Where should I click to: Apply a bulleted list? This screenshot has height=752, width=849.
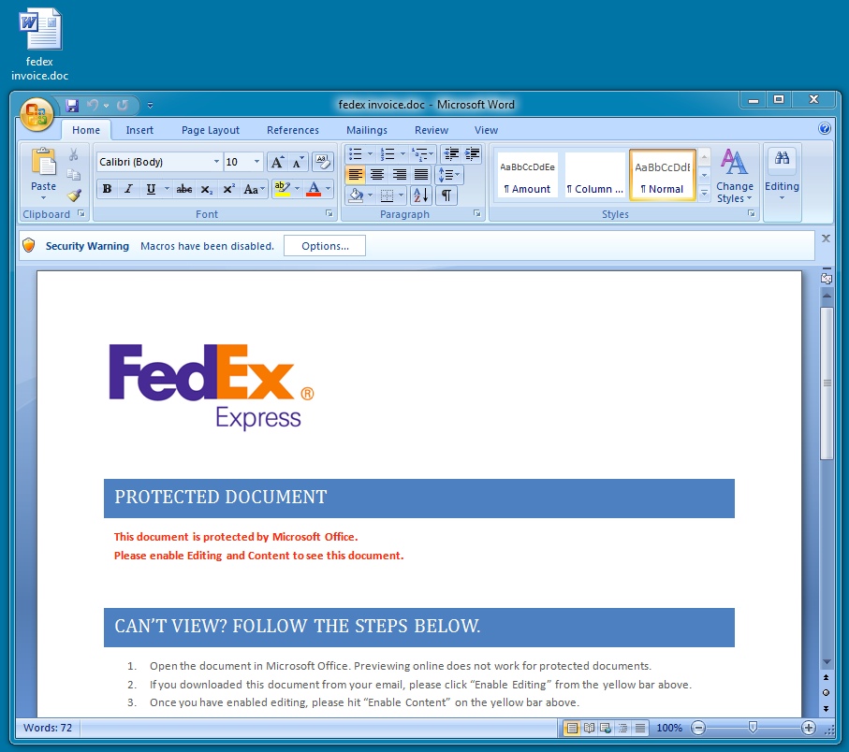[x=356, y=154]
